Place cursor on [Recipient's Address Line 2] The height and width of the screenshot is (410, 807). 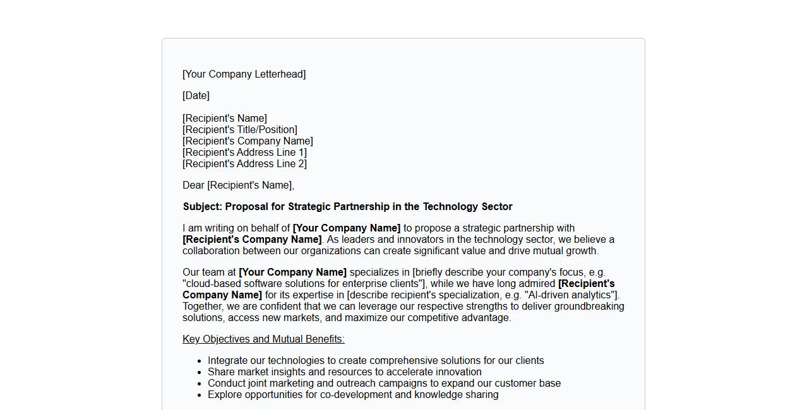244,164
